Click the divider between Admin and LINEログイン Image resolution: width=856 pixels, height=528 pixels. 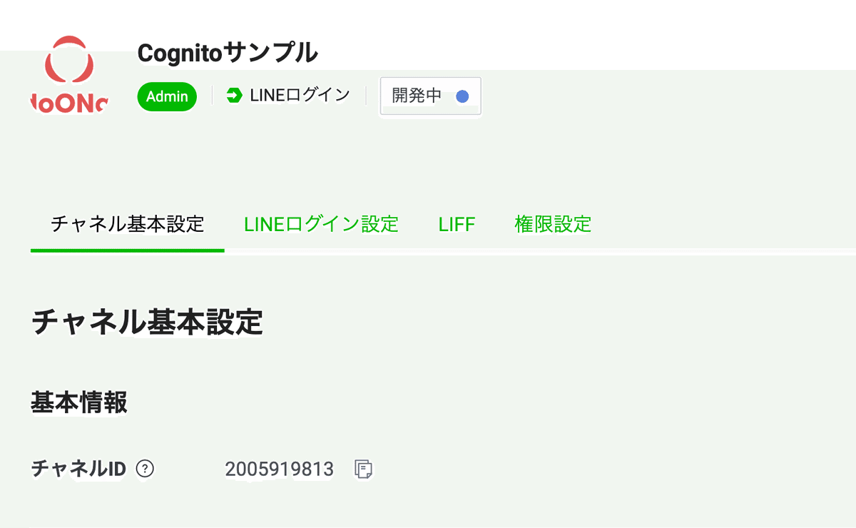click(212, 96)
